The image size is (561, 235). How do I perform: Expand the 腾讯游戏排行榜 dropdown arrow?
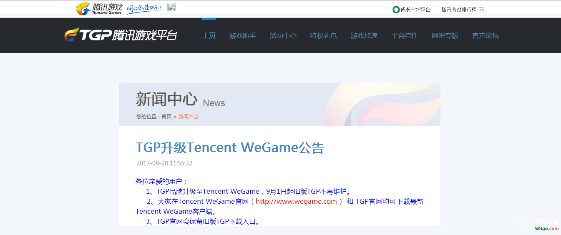tap(481, 10)
